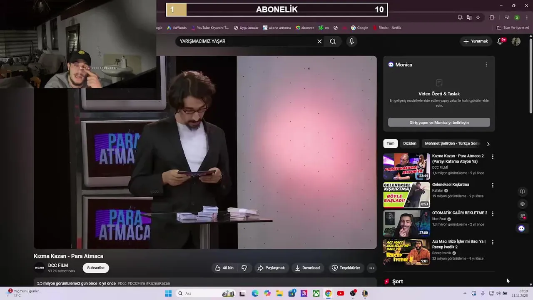Open the Chrome three-dot menu
533x300 pixels.
527,17
